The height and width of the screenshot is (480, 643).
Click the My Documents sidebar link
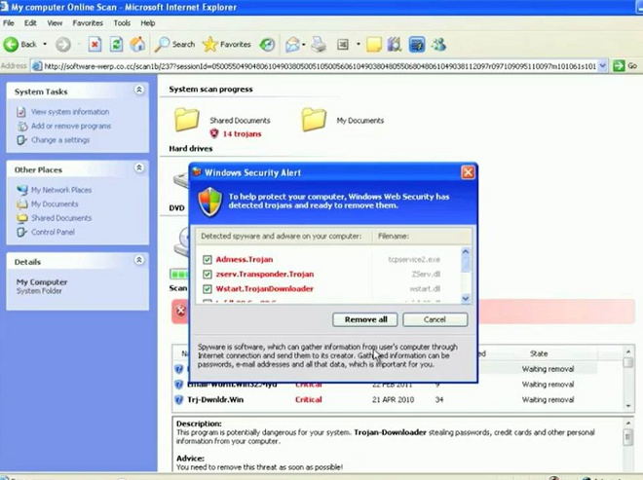55,204
